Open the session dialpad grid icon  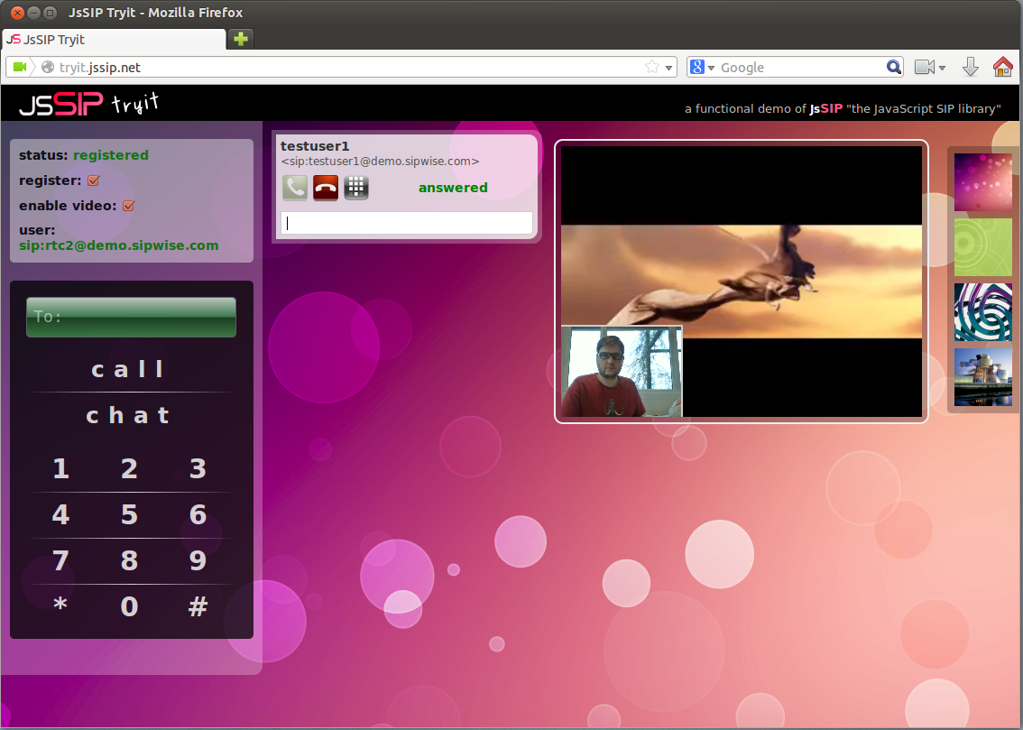(x=356, y=188)
